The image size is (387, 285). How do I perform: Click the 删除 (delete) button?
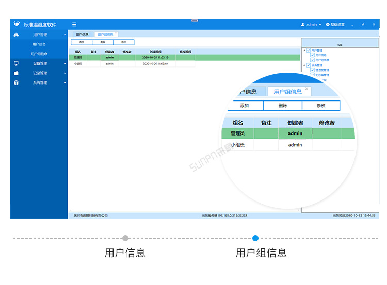coord(103,42)
